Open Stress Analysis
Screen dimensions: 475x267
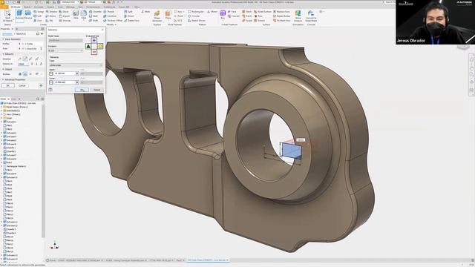pos(298,16)
